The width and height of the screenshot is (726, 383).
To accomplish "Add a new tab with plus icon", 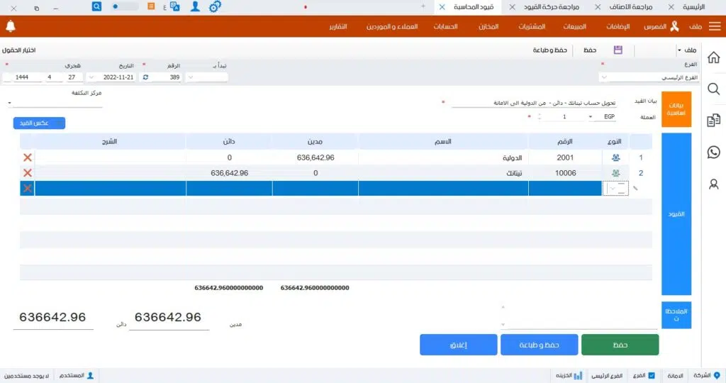I will click(x=423, y=6).
